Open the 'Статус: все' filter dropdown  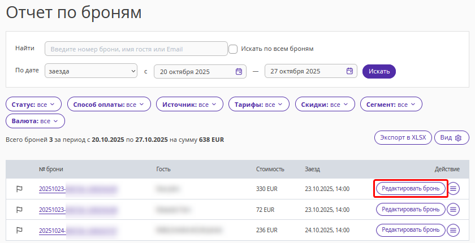pos(33,105)
